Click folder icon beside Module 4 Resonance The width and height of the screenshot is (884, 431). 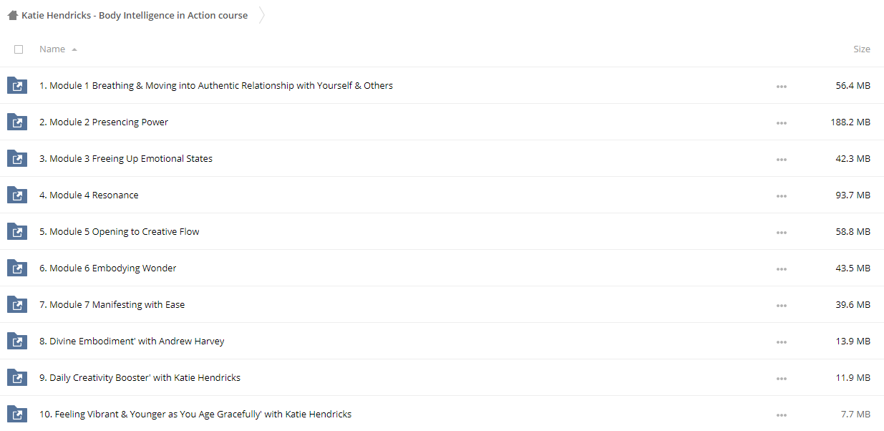coord(16,195)
